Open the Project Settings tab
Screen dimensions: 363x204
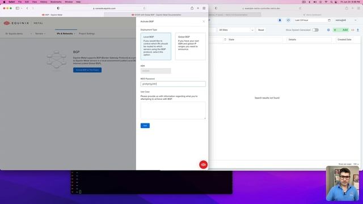87,33
